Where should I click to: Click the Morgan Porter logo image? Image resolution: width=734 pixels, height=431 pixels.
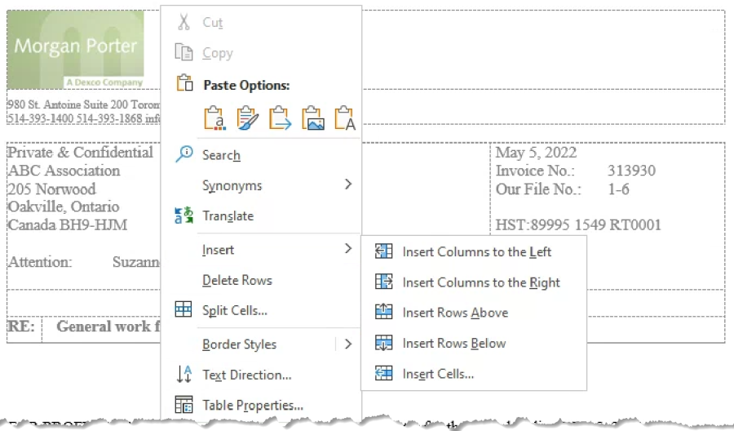75,49
